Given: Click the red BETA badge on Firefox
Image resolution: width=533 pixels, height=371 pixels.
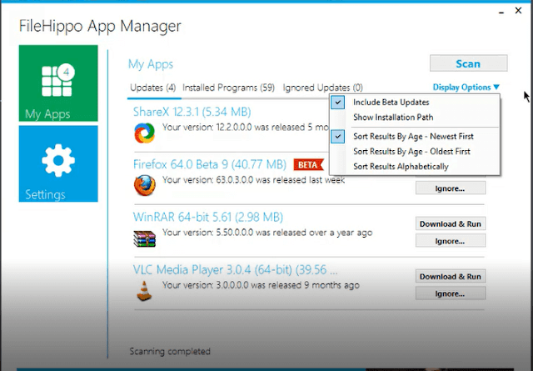Looking at the screenshot, I should [x=309, y=165].
